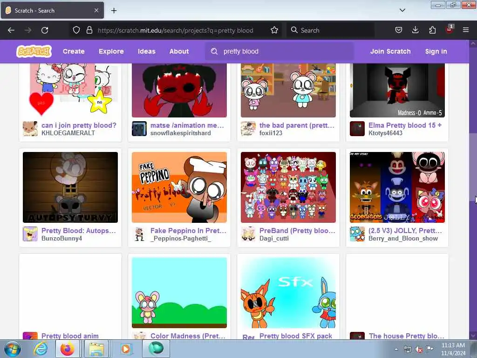
Task: Open 'The house Pretty blo...' link
Action: pyautogui.click(x=406, y=336)
